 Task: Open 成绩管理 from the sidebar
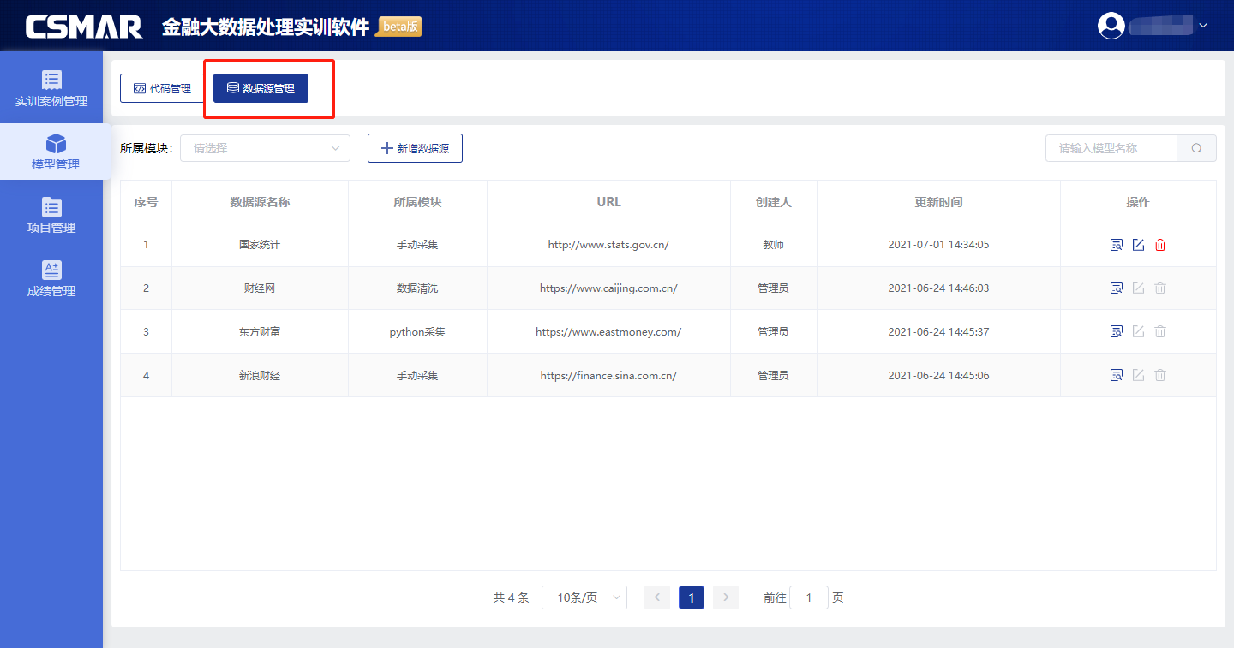51,279
